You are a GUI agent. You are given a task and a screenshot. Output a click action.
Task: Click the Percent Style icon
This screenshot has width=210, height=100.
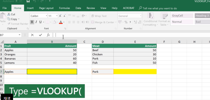[x=126, y=22]
